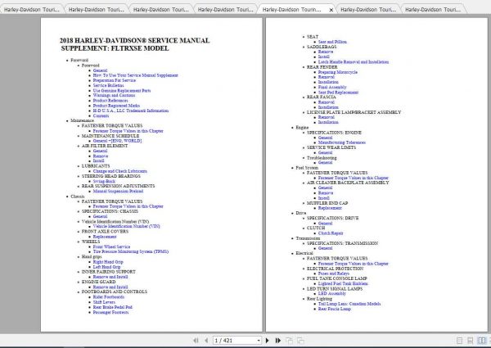Go to the first page

click(196, 341)
